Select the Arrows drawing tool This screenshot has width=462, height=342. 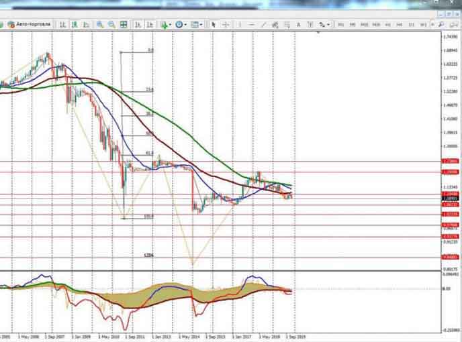(x=322, y=25)
